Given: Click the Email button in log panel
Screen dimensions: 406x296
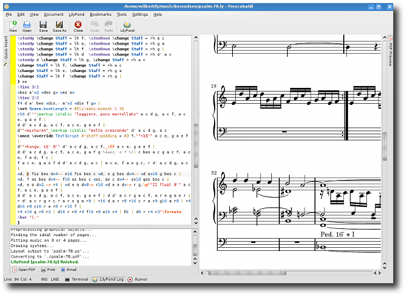Looking at the screenshot, I should tap(69, 270).
